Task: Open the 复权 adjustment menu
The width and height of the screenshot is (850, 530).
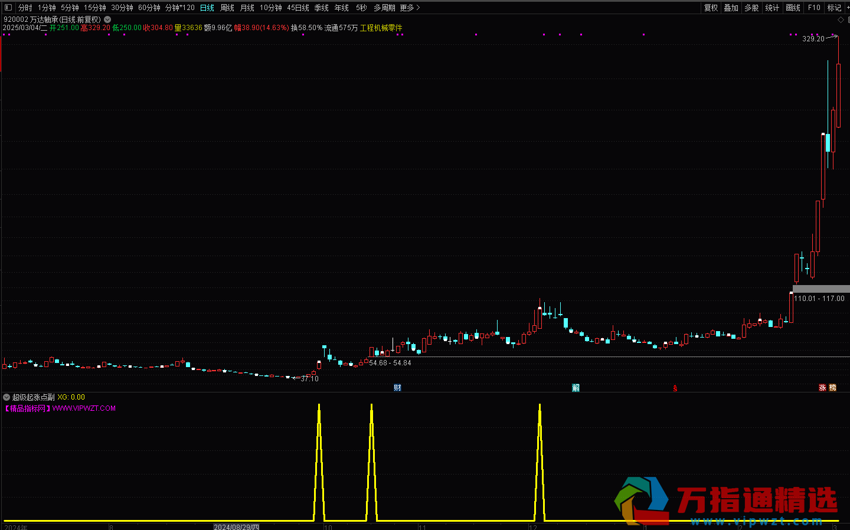Action: [x=711, y=8]
